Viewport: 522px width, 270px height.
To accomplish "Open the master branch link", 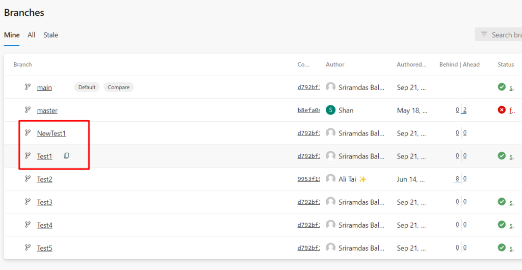I will (47, 111).
